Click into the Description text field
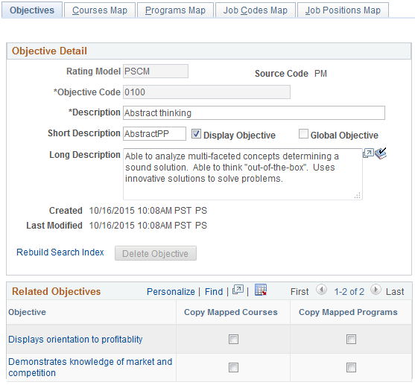The image size is (415, 385). [254, 113]
